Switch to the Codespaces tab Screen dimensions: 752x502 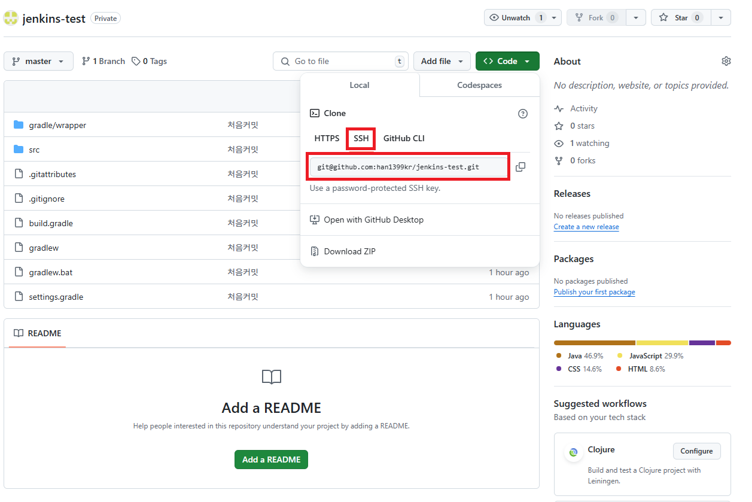coord(479,85)
